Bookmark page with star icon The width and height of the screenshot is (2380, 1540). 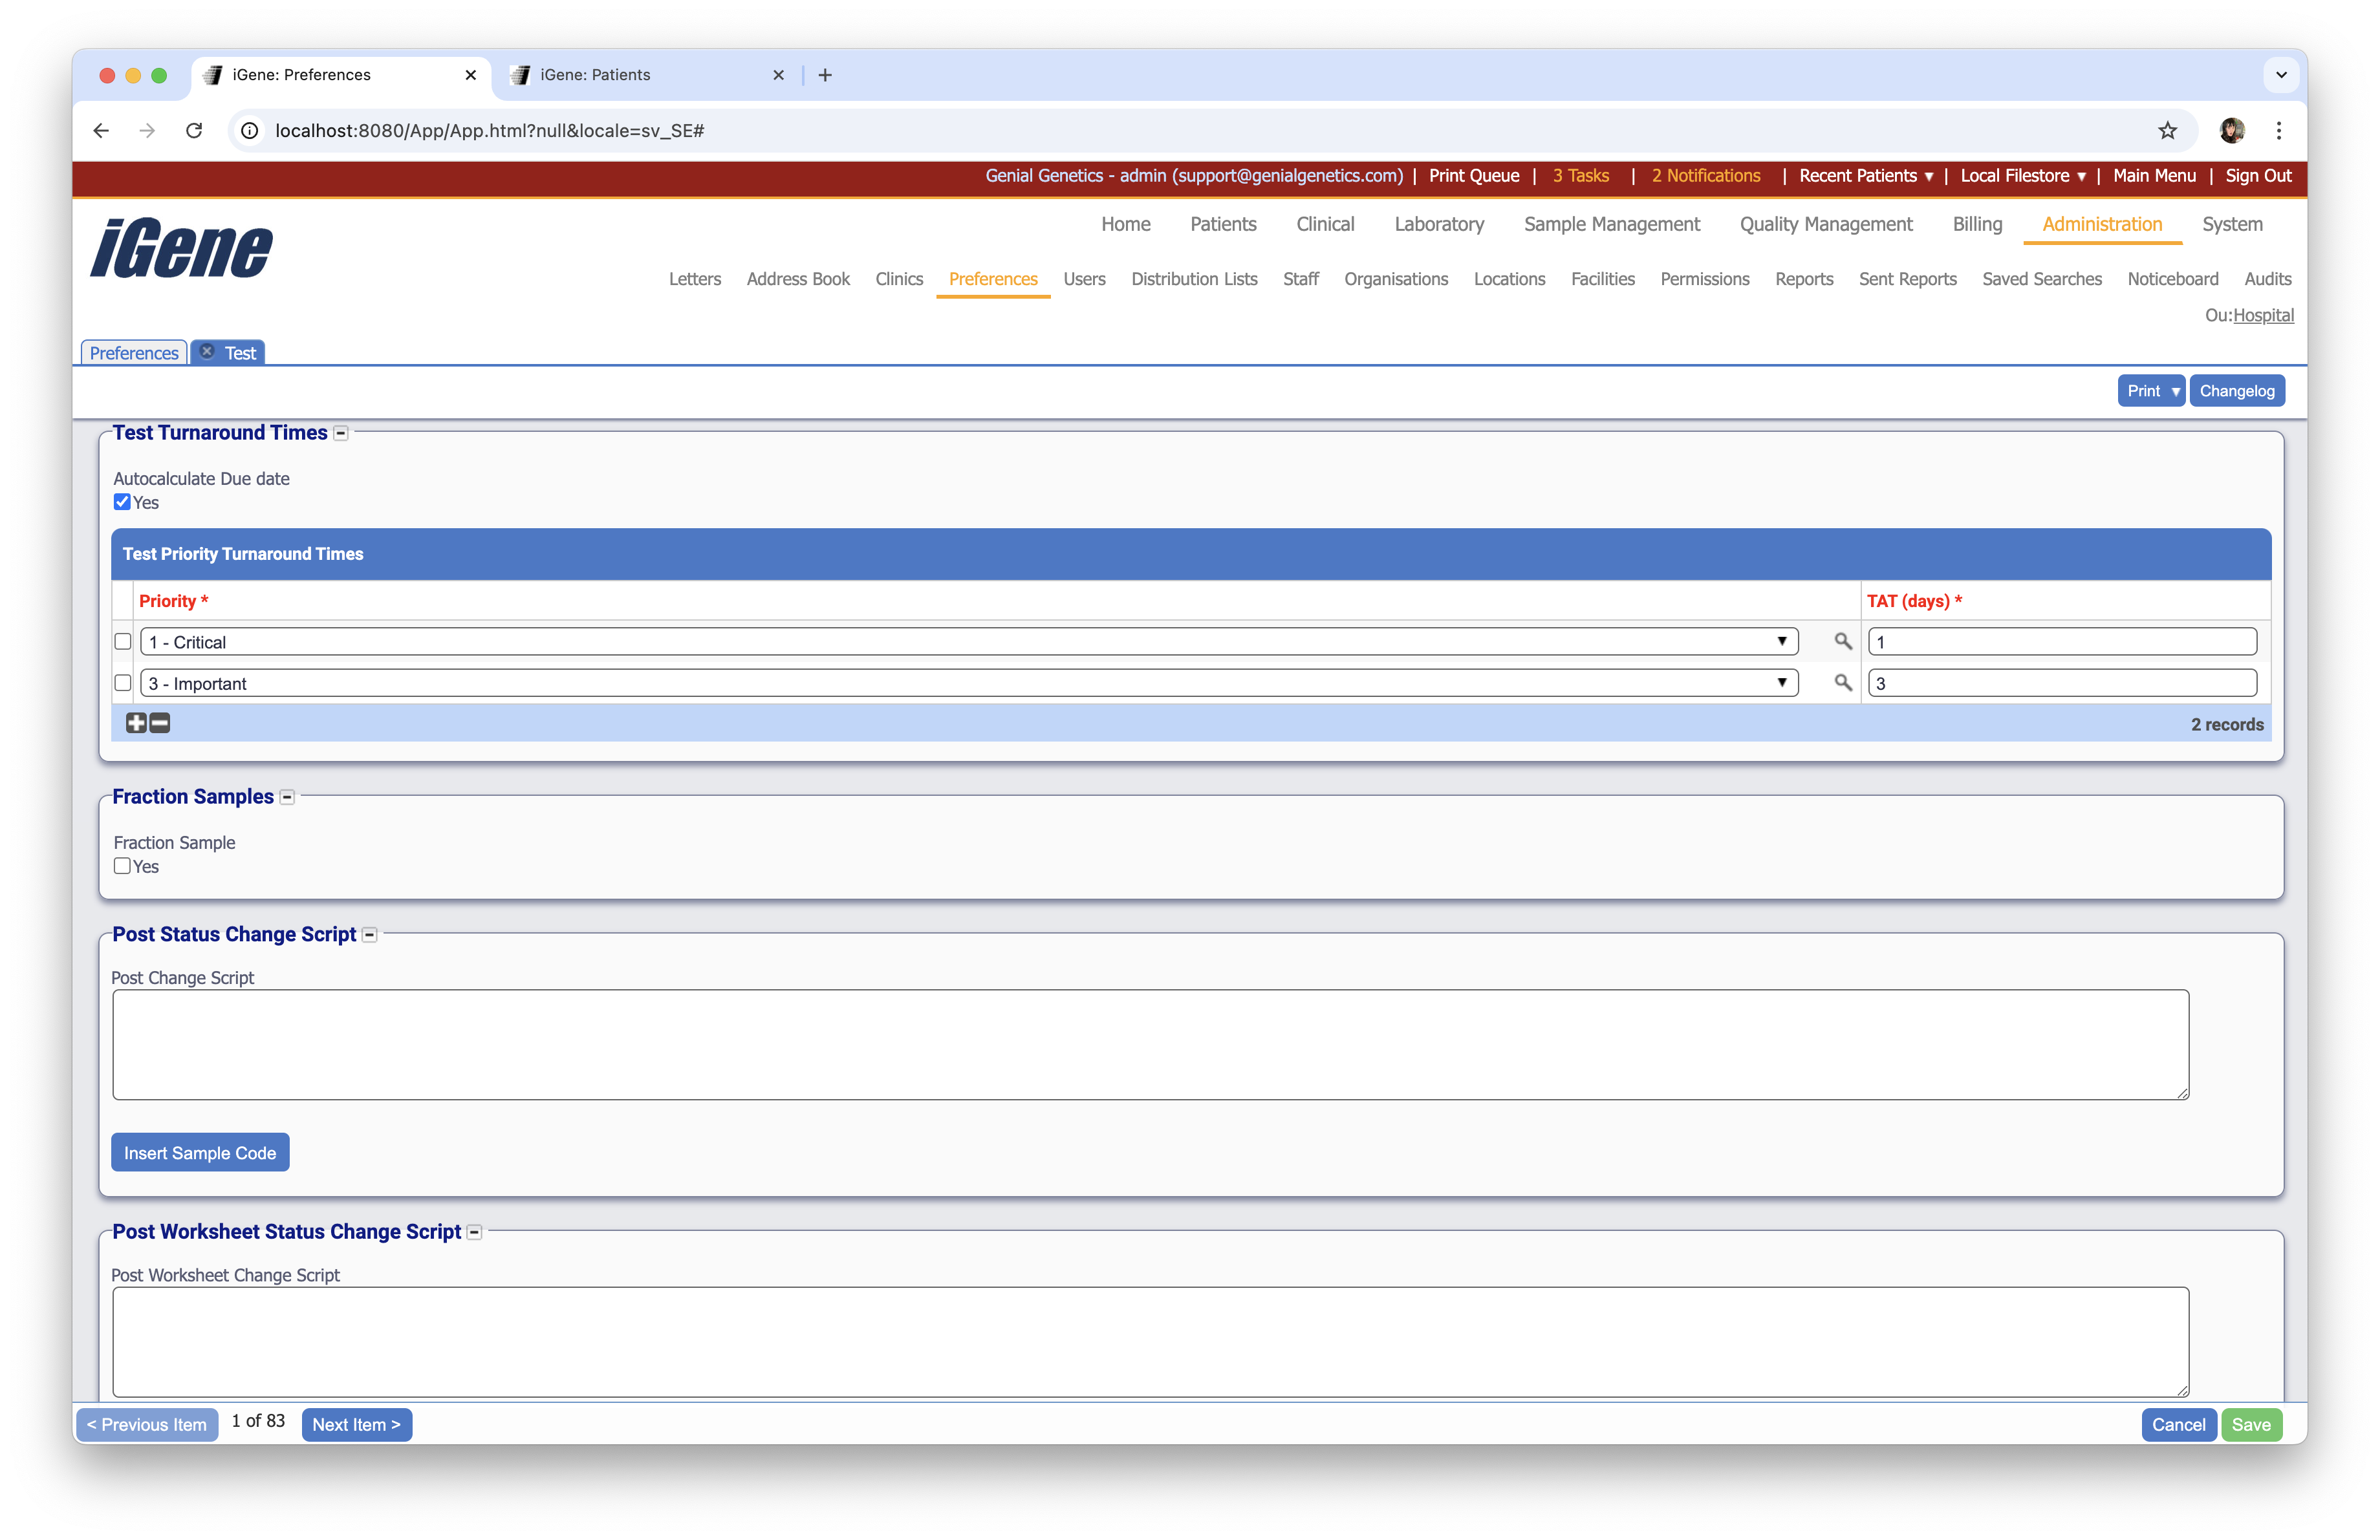(2167, 131)
